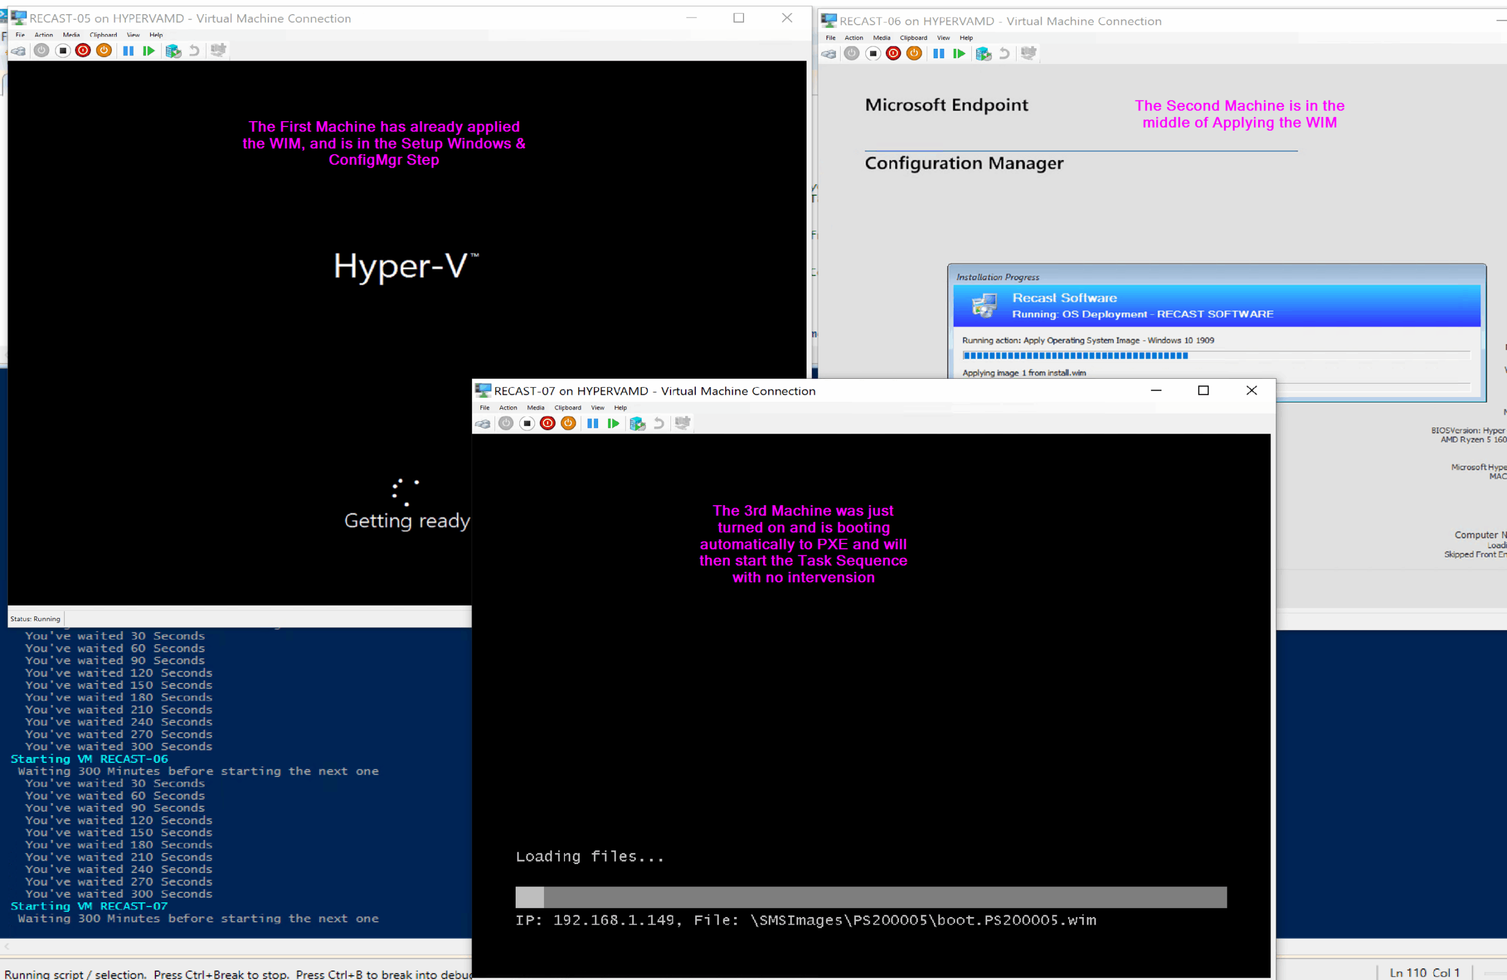
Task: Open enhanced session mode on RECAST-06
Action: pyautogui.click(x=1028, y=53)
